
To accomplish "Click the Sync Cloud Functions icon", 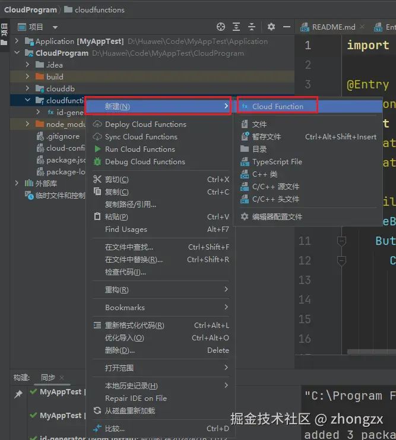I will tap(97, 136).
